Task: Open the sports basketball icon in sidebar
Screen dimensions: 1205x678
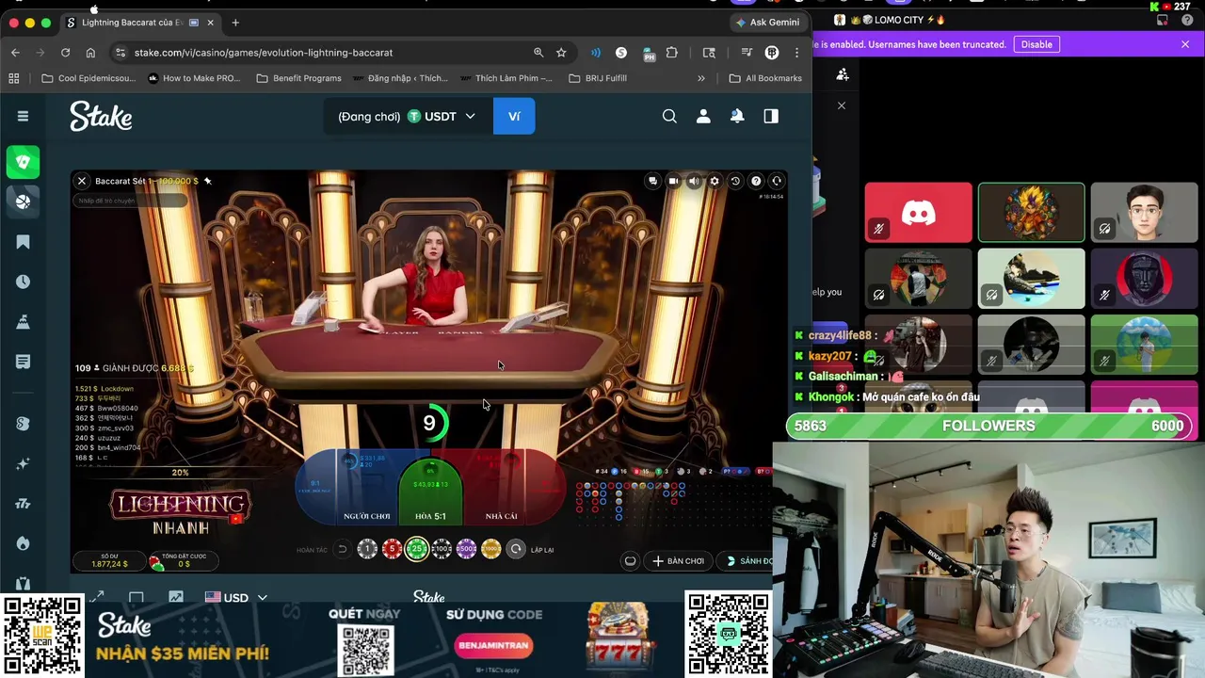Action: coord(23,201)
